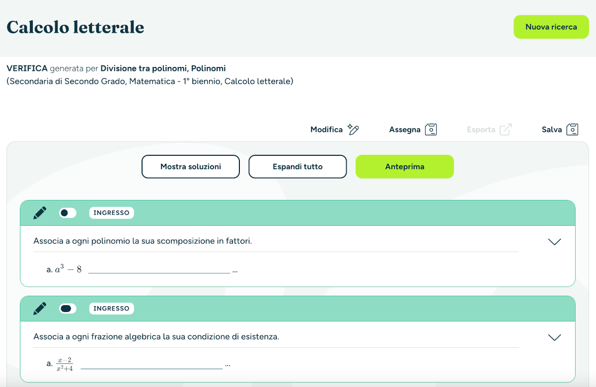
Task: Click 'Associa a ogni frazione algebrica' question text
Action: click(x=156, y=337)
